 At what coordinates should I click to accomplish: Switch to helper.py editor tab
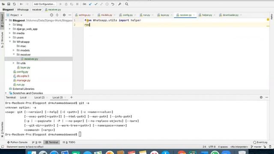tap(207, 15)
